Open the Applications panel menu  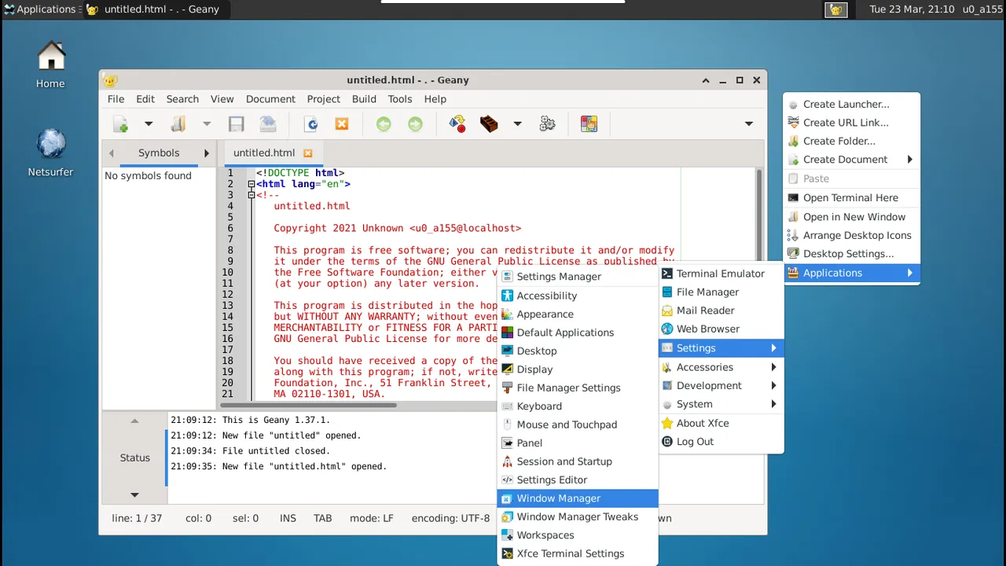(x=40, y=9)
